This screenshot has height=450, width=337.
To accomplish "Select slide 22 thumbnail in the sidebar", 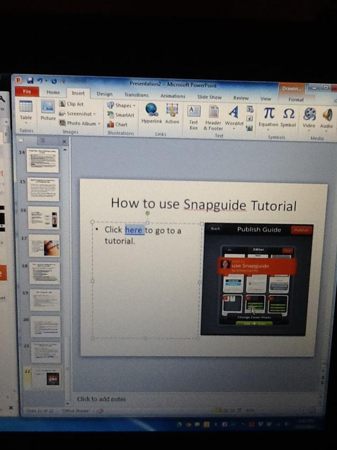I will click(46, 378).
